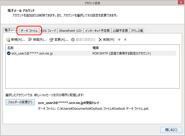Click the 変更(A) change account icon
185x136 pixels.
tap(51, 40)
